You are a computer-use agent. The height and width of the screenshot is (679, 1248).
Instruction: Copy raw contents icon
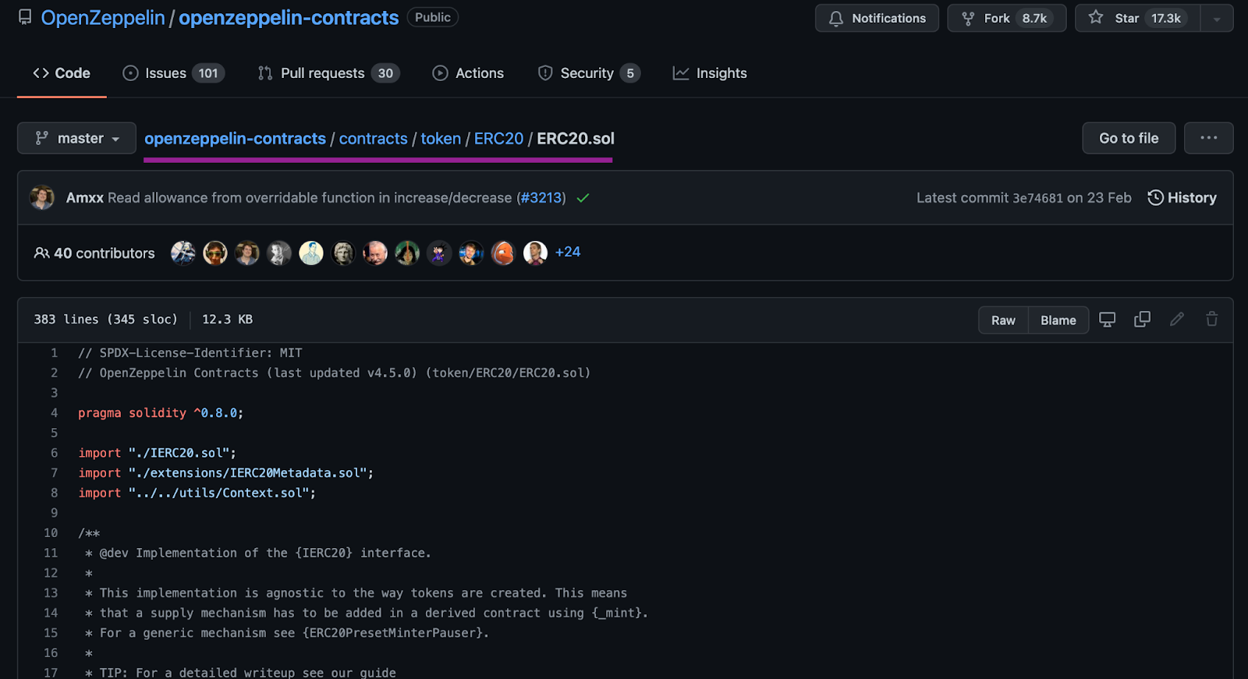tap(1142, 320)
